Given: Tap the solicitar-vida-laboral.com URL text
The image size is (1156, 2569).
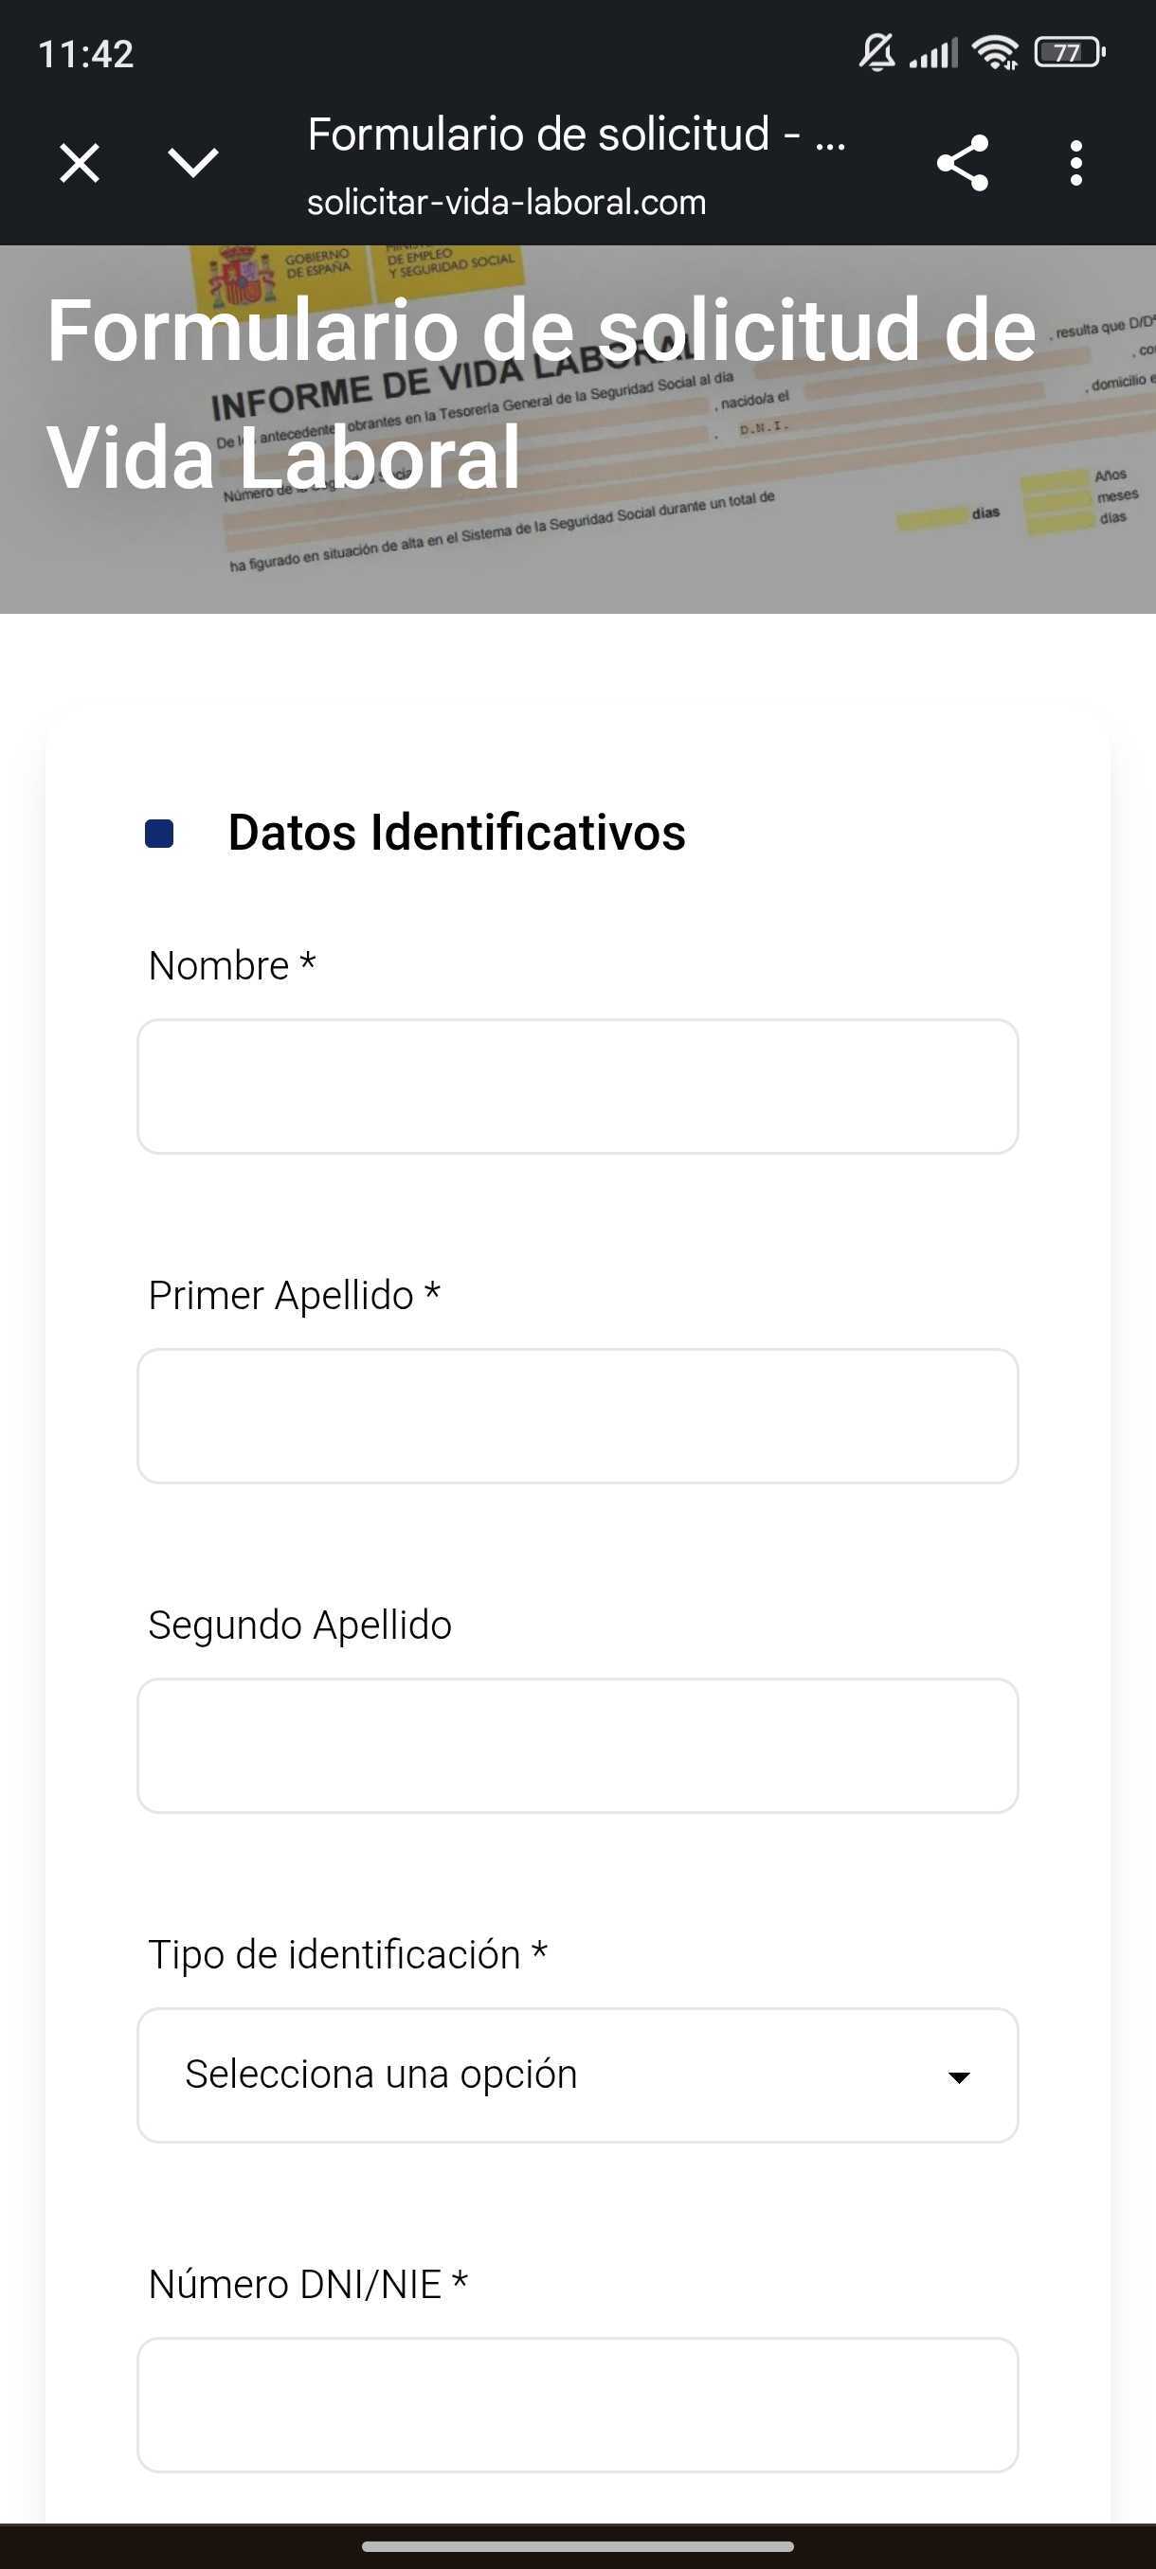Looking at the screenshot, I should (506, 203).
